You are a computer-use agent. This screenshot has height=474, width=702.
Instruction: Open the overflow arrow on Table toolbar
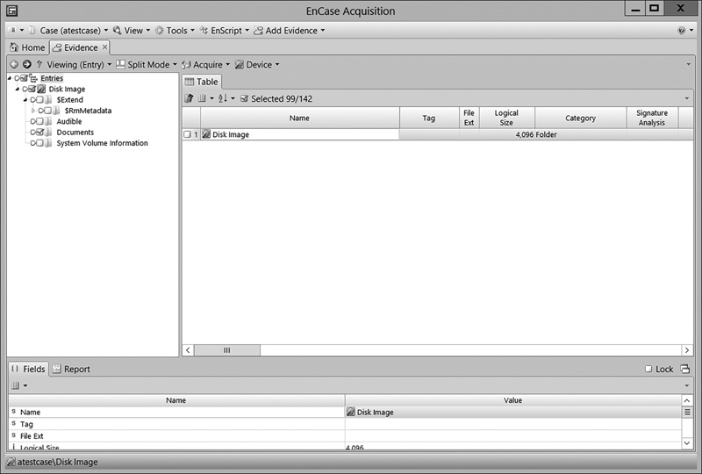(x=687, y=98)
